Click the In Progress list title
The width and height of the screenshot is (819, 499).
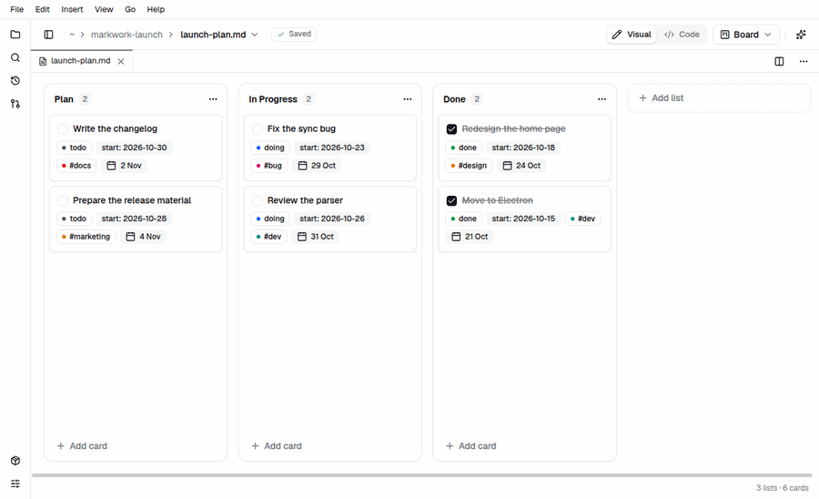[x=273, y=99]
